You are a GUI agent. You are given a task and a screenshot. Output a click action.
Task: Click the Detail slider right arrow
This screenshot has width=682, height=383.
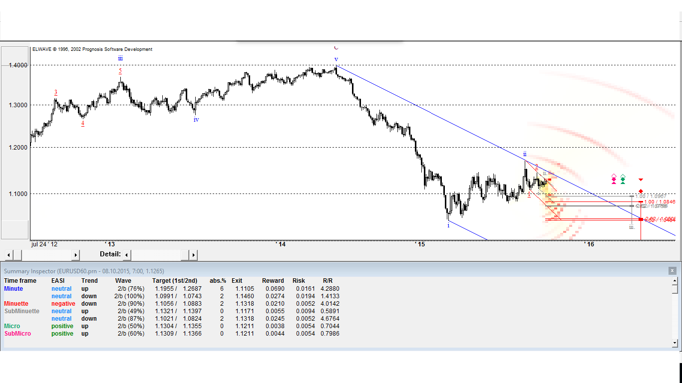(193, 255)
